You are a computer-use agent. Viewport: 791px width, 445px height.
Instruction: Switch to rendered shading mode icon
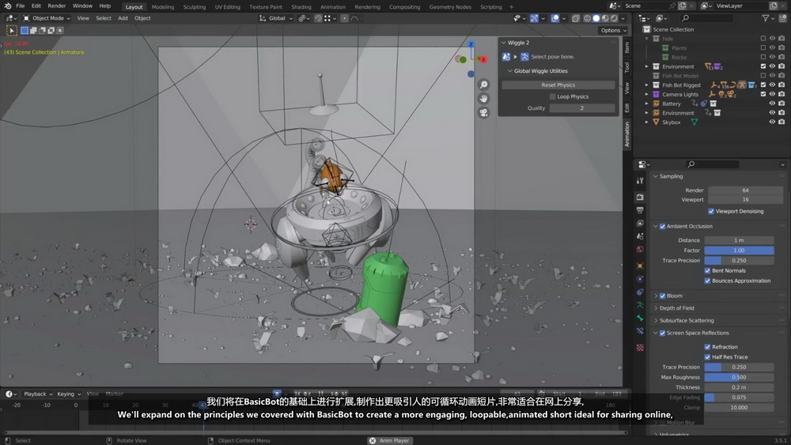click(614, 18)
